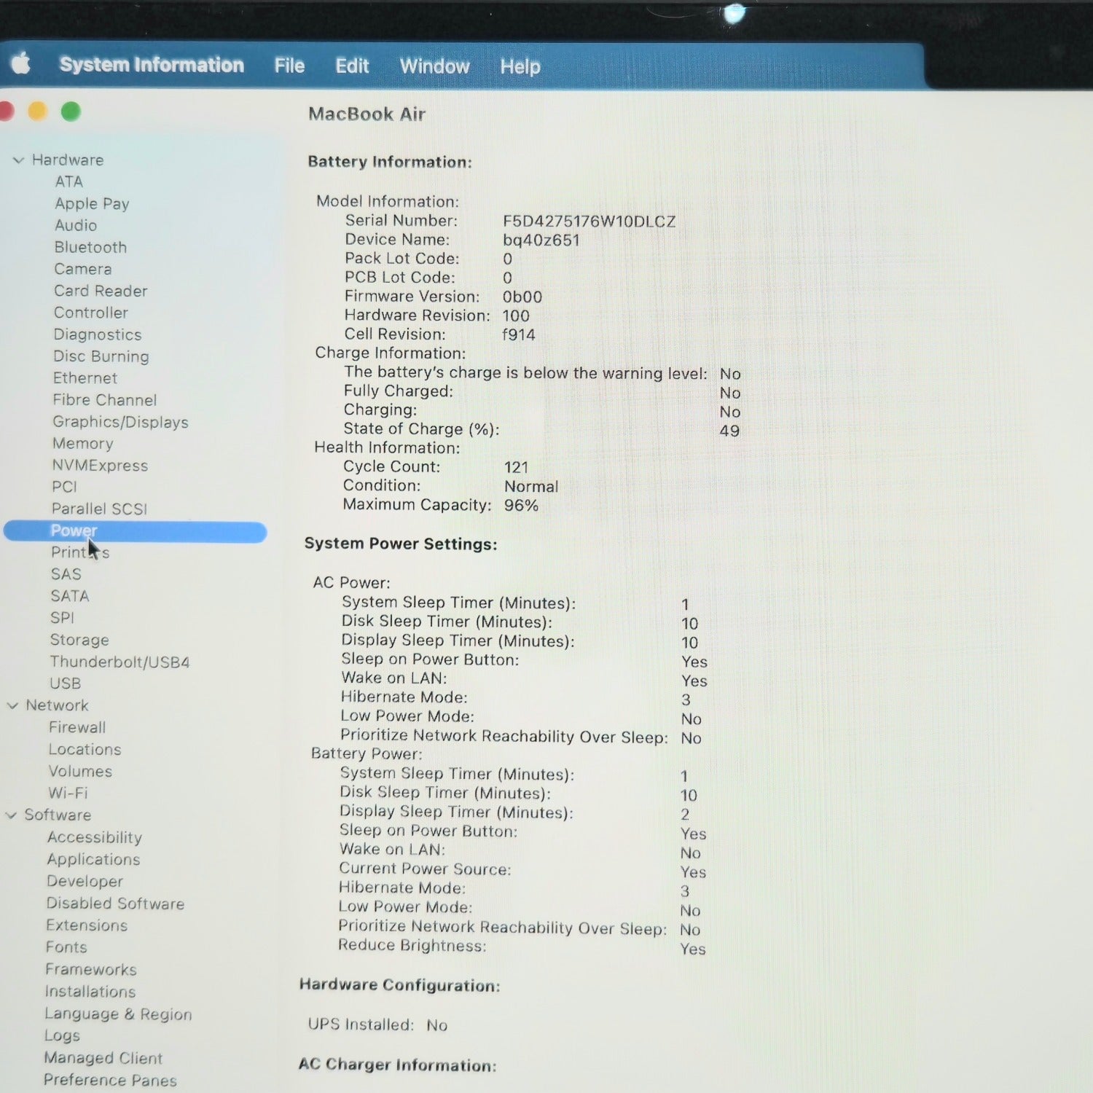Viewport: 1093px width, 1093px height.
Task: Select Volumes under Network
Action: click(x=80, y=771)
